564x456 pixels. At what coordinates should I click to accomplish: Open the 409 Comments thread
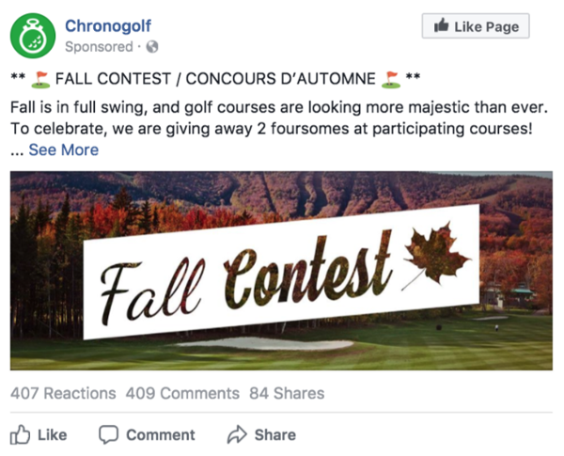182,393
